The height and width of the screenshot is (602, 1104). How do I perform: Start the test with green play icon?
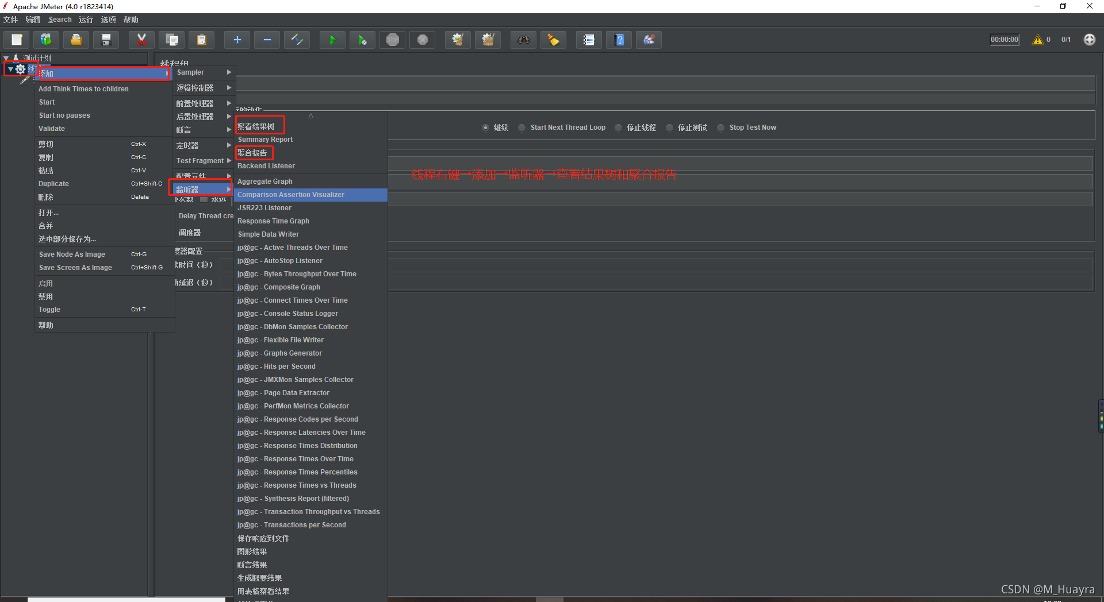pyautogui.click(x=332, y=40)
